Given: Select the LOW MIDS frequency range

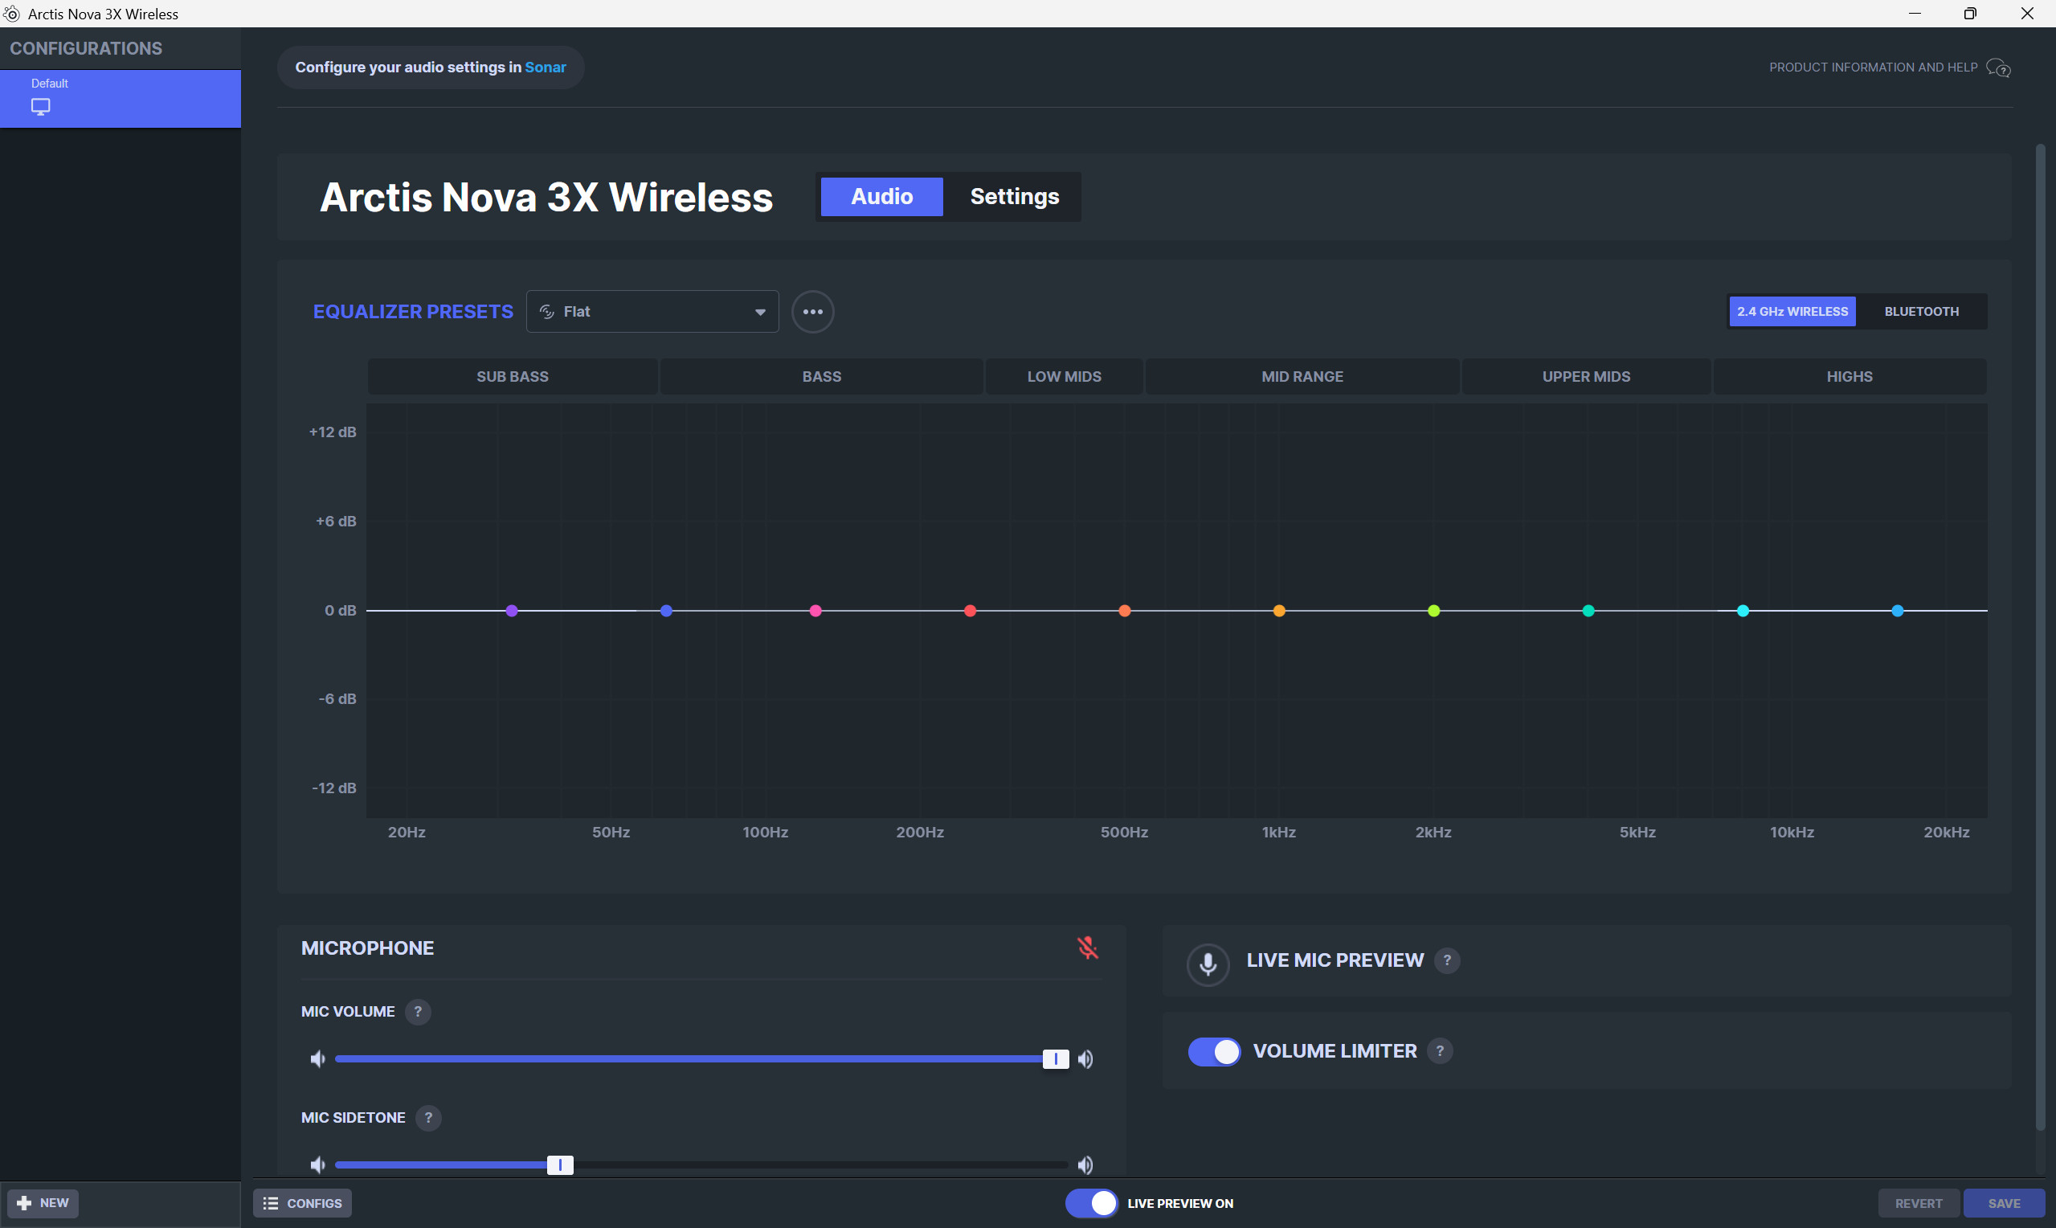Looking at the screenshot, I should 1065,376.
